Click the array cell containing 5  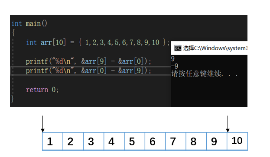135,141
